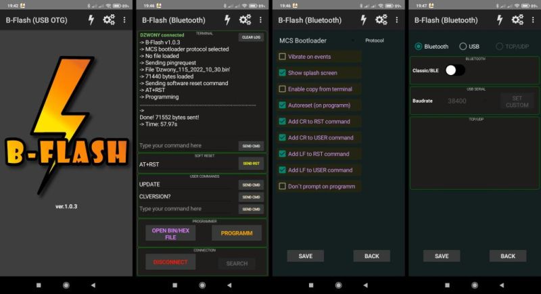
Task: Uncheck Add CR to USER command
Action: 282,137
